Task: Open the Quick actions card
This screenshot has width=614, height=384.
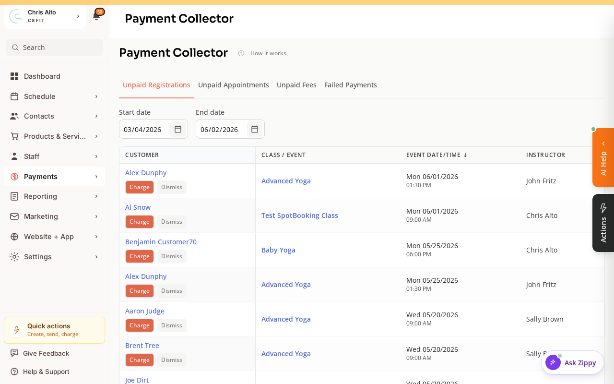Action: tap(54, 330)
